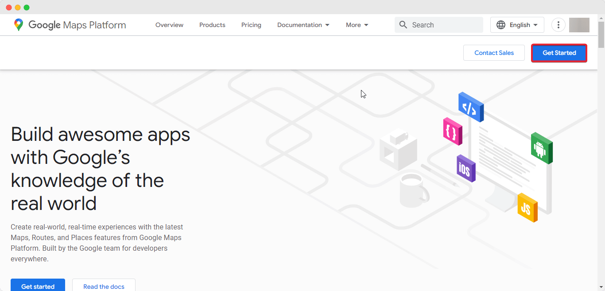
Task: Navigate to the Products section
Action: point(212,25)
